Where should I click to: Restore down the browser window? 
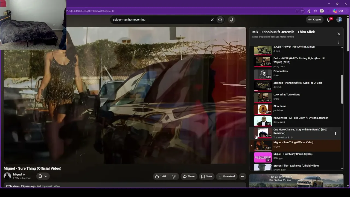click(337, 4)
